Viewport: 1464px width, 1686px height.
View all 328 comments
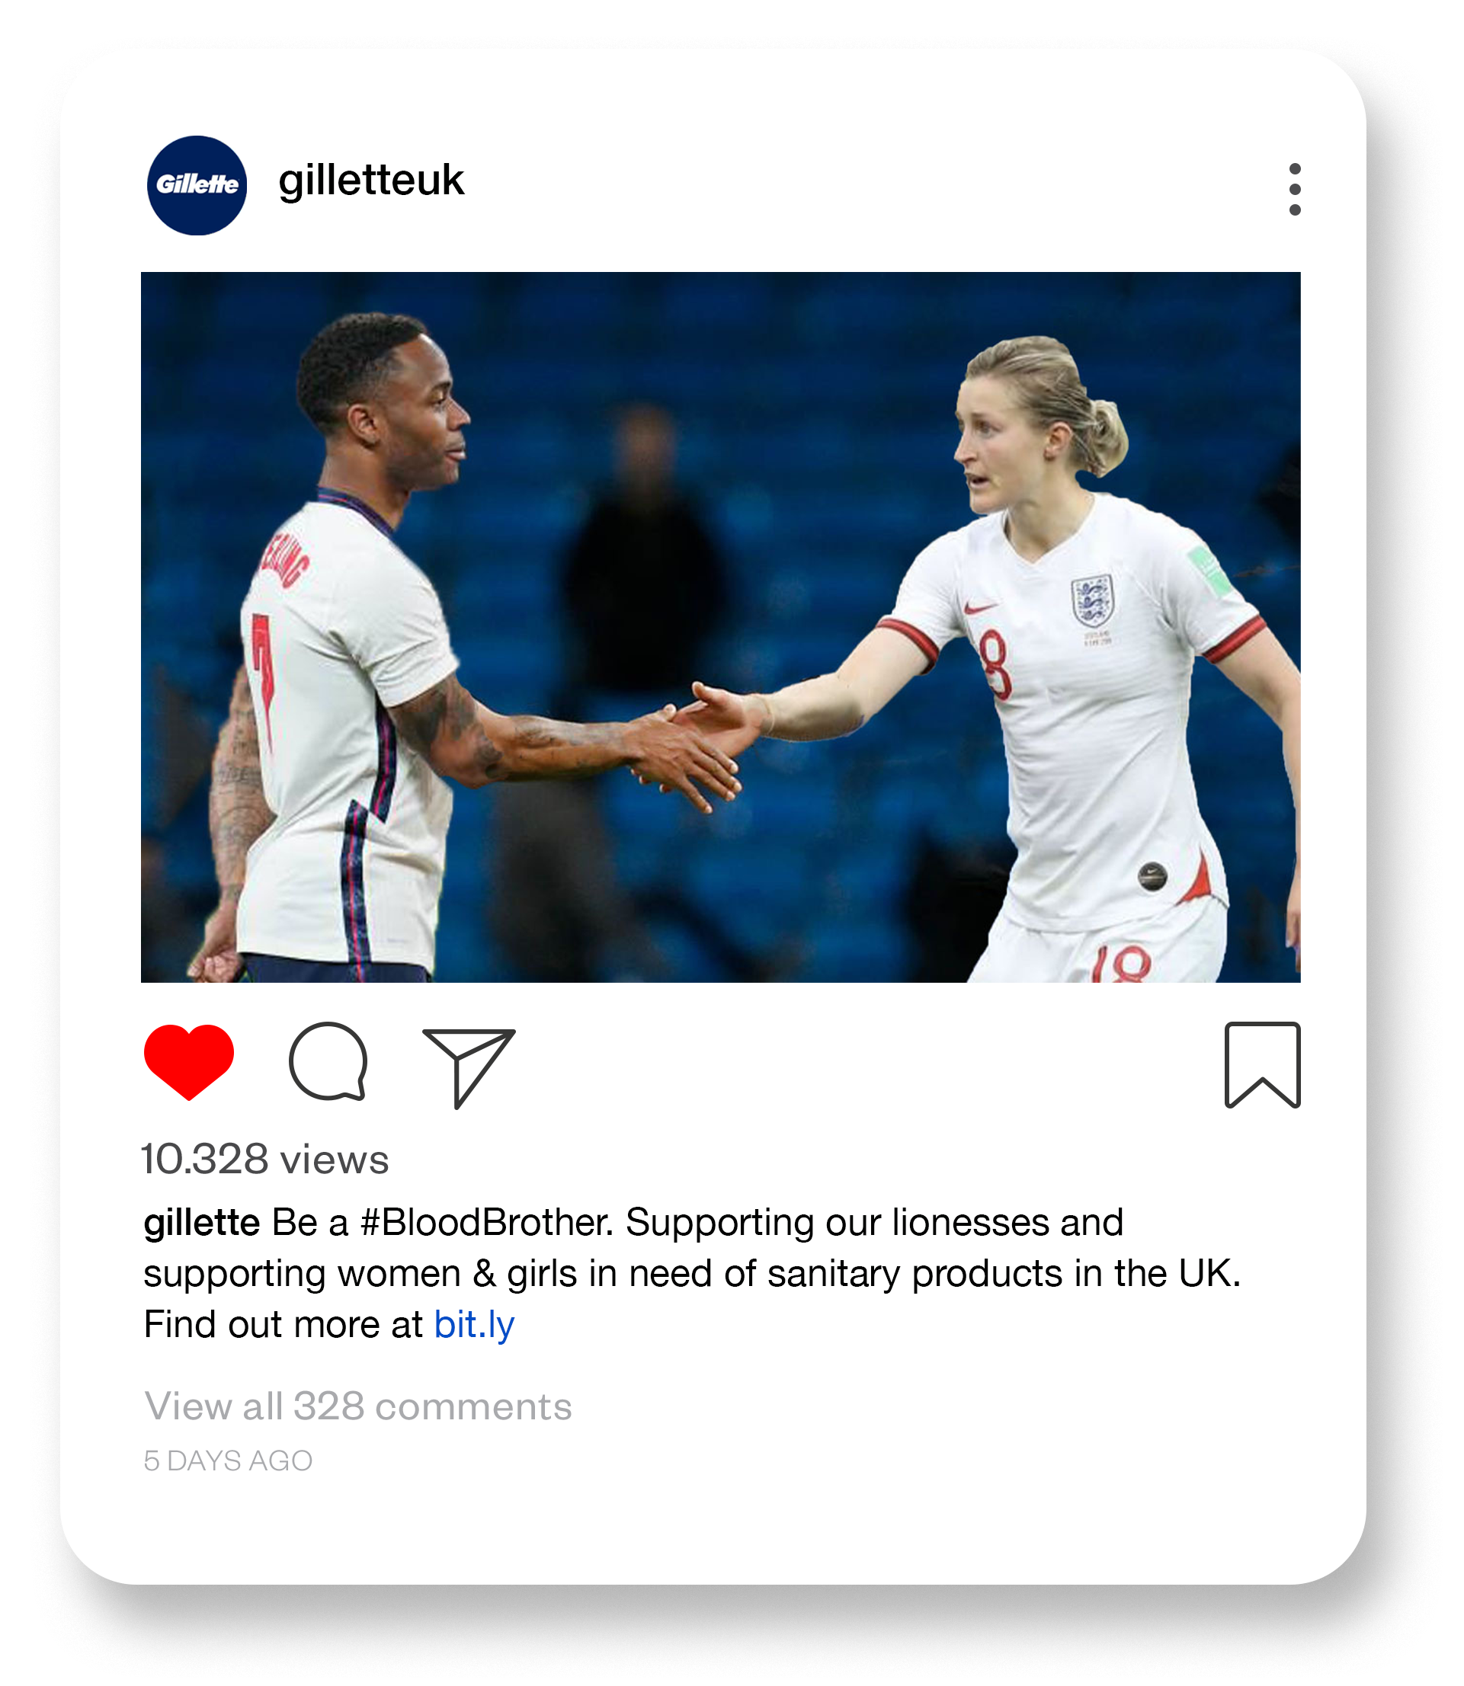coord(358,1406)
